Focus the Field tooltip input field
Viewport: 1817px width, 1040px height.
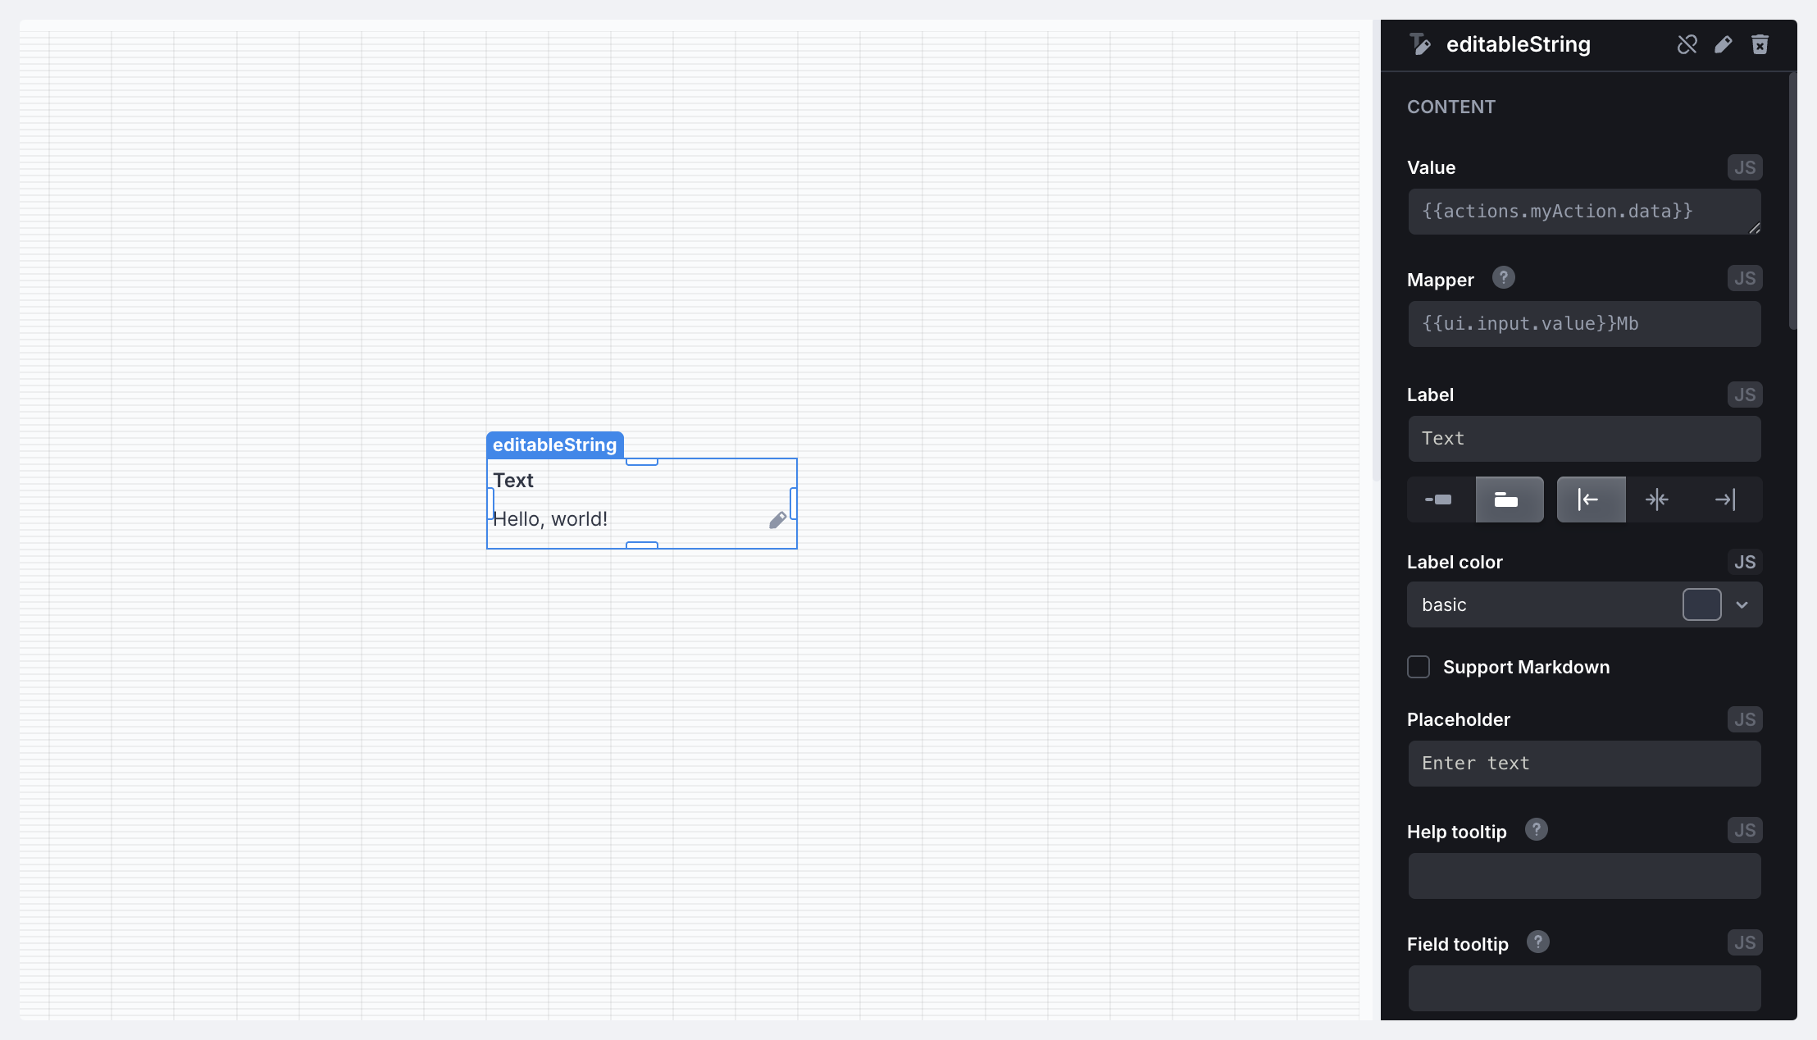pos(1584,988)
